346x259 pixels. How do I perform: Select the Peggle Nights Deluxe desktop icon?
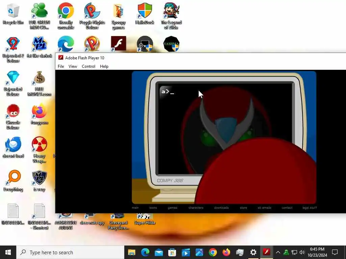[x=92, y=16]
